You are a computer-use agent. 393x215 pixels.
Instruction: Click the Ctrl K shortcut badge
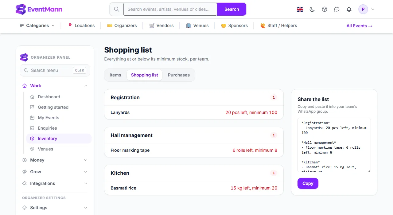tap(80, 70)
